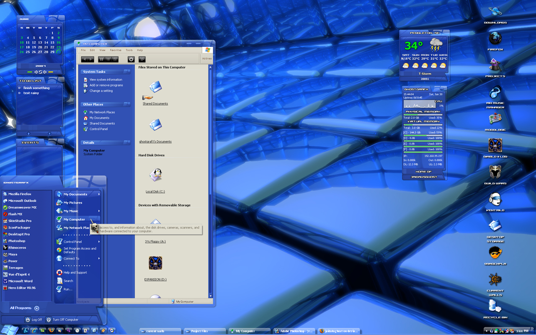Expand My Music submenu arrow
The height and width of the screenshot is (335, 536).
[99, 211]
